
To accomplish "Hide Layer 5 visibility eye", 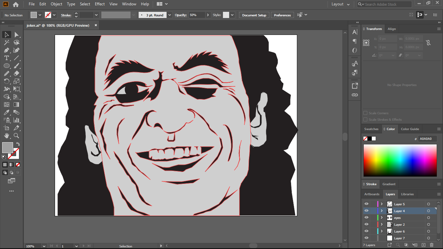I will 367,204.
